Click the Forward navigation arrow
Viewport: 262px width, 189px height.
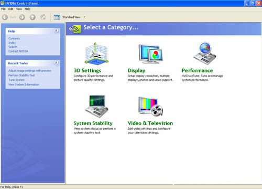pos(22,17)
